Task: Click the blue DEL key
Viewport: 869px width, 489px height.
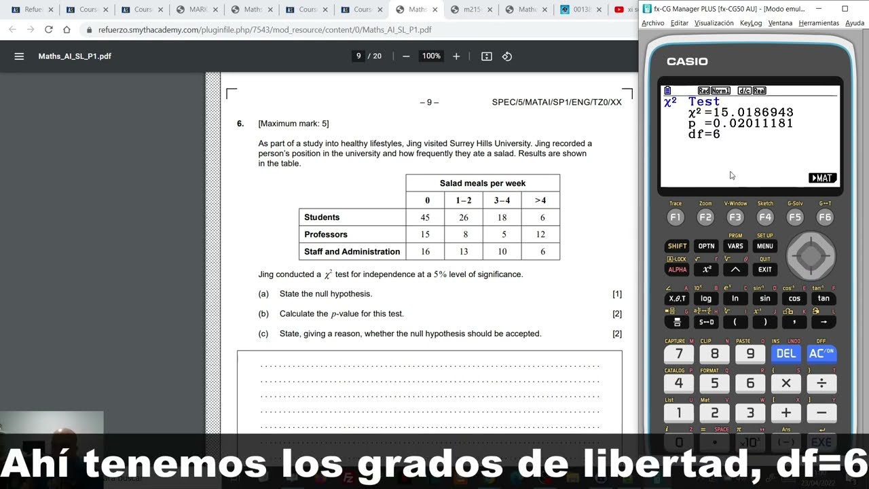Action: (x=786, y=354)
